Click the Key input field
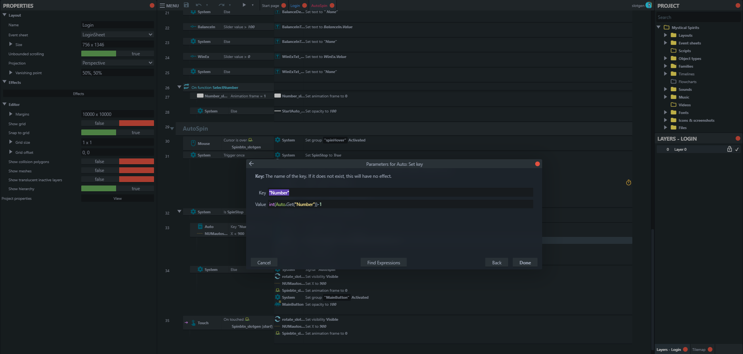Image resolution: width=743 pixels, height=354 pixels. (x=401, y=192)
